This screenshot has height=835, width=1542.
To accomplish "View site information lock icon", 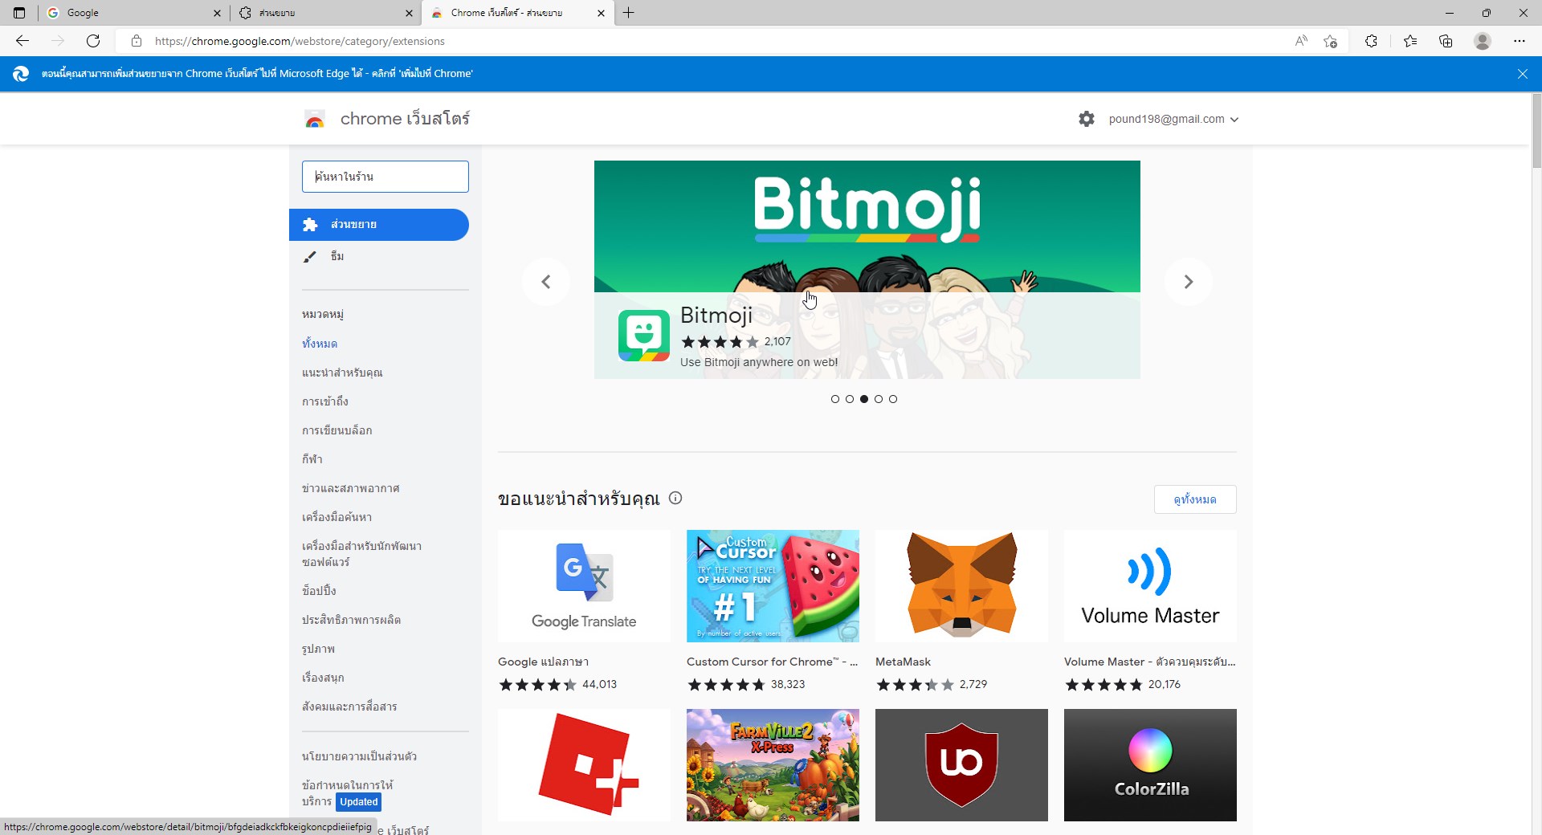I will pyautogui.click(x=137, y=41).
